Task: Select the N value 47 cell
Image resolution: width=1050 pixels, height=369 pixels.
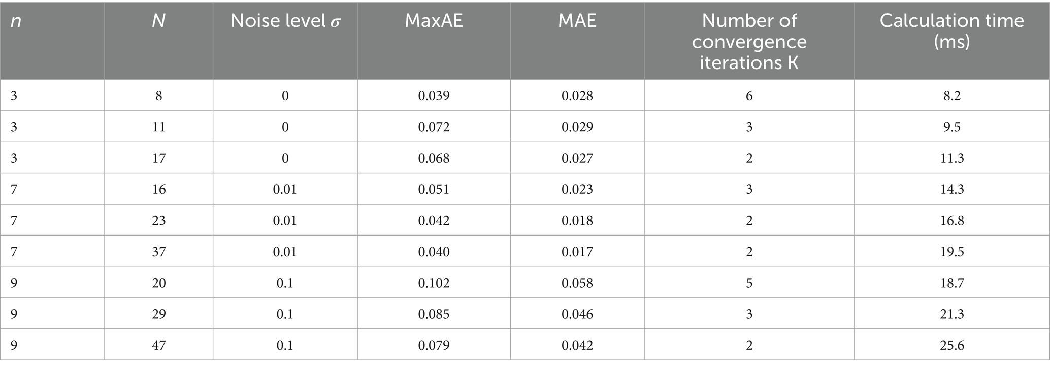Action: tap(159, 345)
